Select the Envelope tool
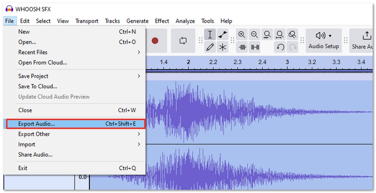 tap(223, 35)
